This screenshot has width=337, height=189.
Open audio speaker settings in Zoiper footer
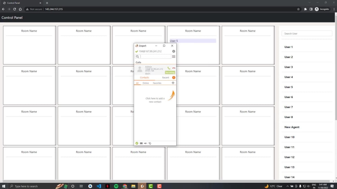146,143
